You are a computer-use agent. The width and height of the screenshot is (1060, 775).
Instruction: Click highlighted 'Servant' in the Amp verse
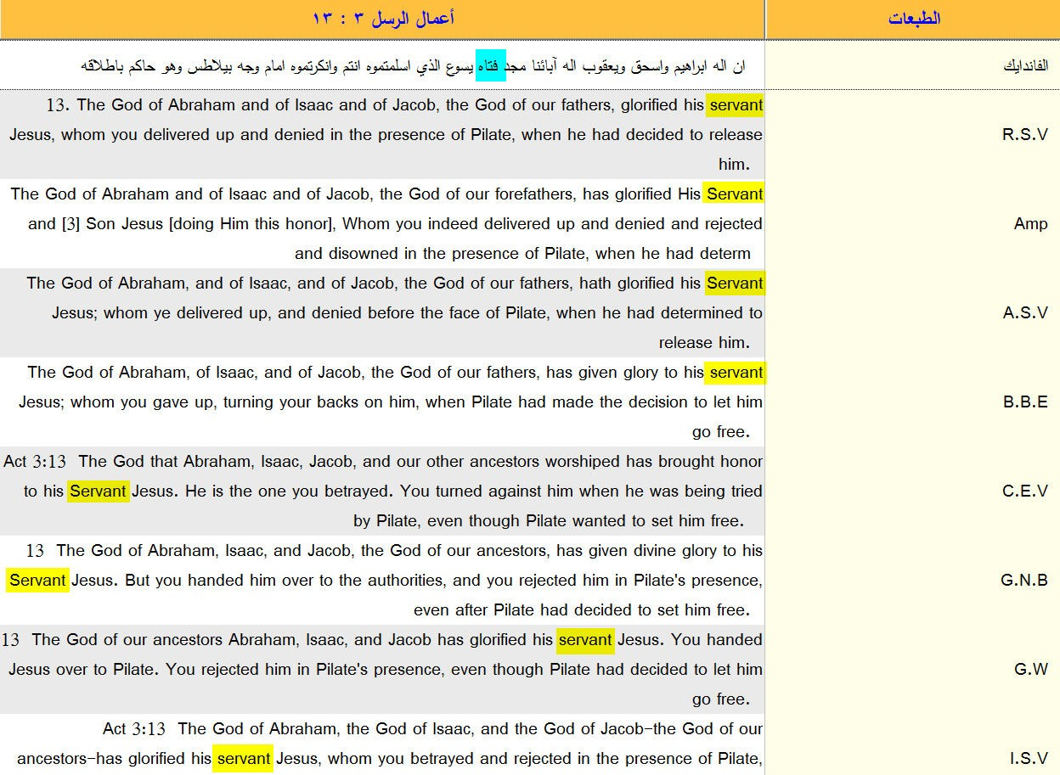[734, 194]
